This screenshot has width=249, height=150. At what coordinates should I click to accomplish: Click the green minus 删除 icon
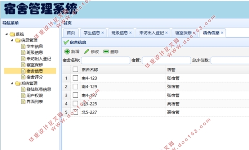[x=106, y=52]
